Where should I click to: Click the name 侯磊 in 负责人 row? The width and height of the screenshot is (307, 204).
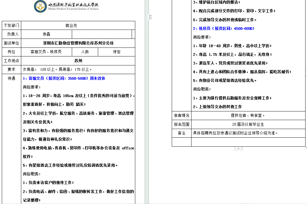[46, 34]
